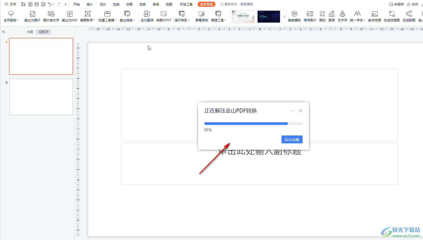Image resolution: width=423 pixels, height=240 pixels.
Task: Open 截图取字 dropdown
Action: coord(88,16)
